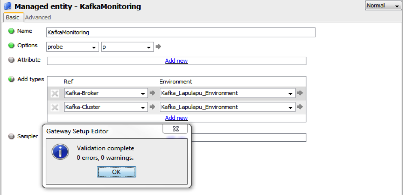
Task: Click the '0 errors, 0 warnings.' text
Action: (x=105, y=158)
